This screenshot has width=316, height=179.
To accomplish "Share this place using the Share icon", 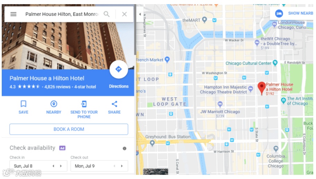I will (x=114, y=104).
